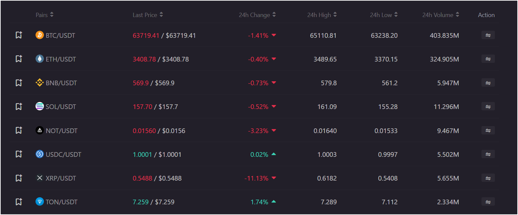
Task: Click the ETH coin icon
Action: point(39,59)
